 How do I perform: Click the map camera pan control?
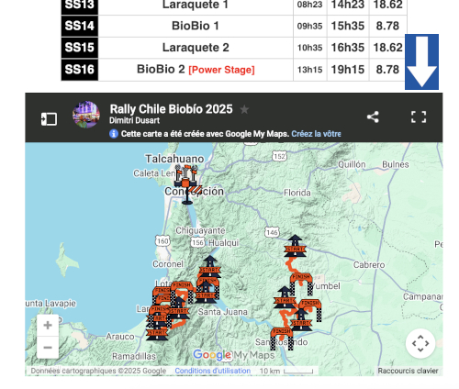(x=420, y=343)
